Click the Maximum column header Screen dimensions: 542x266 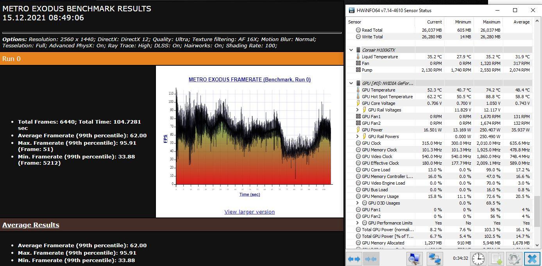(488, 22)
